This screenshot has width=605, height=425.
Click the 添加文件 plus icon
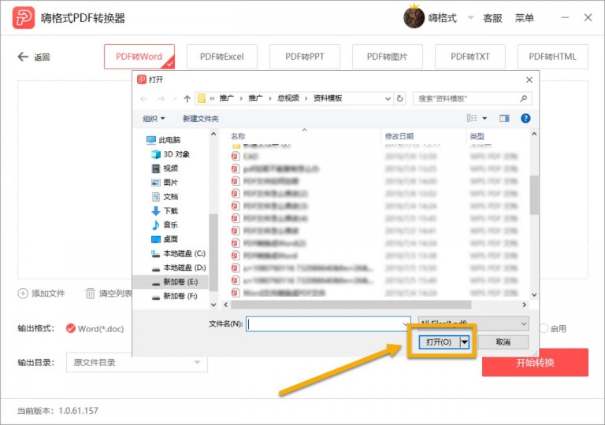23,294
